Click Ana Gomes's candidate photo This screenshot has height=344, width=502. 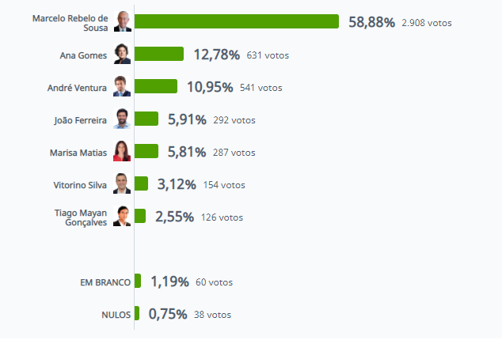click(x=122, y=54)
